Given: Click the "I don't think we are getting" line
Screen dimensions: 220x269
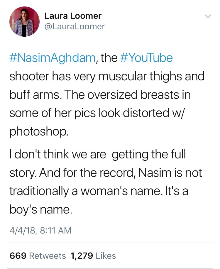Looking at the screenshot, I should click(97, 155).
